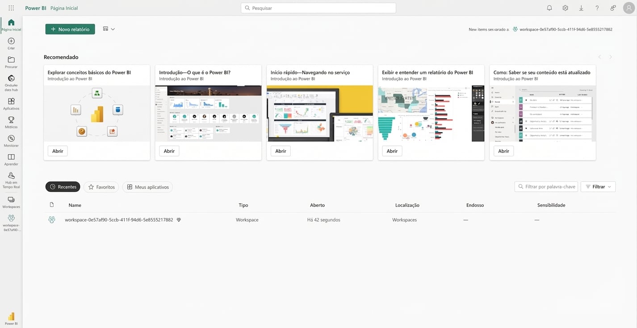Image resolution: width=637 pixels, height=328 pixels.
Task: Click the download icon in the top bar
Action: click(x=581, y=8)
